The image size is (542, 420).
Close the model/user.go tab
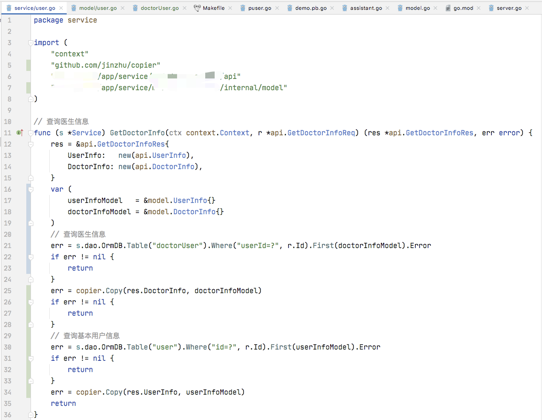pyautogui.click(x=123, y=8)
